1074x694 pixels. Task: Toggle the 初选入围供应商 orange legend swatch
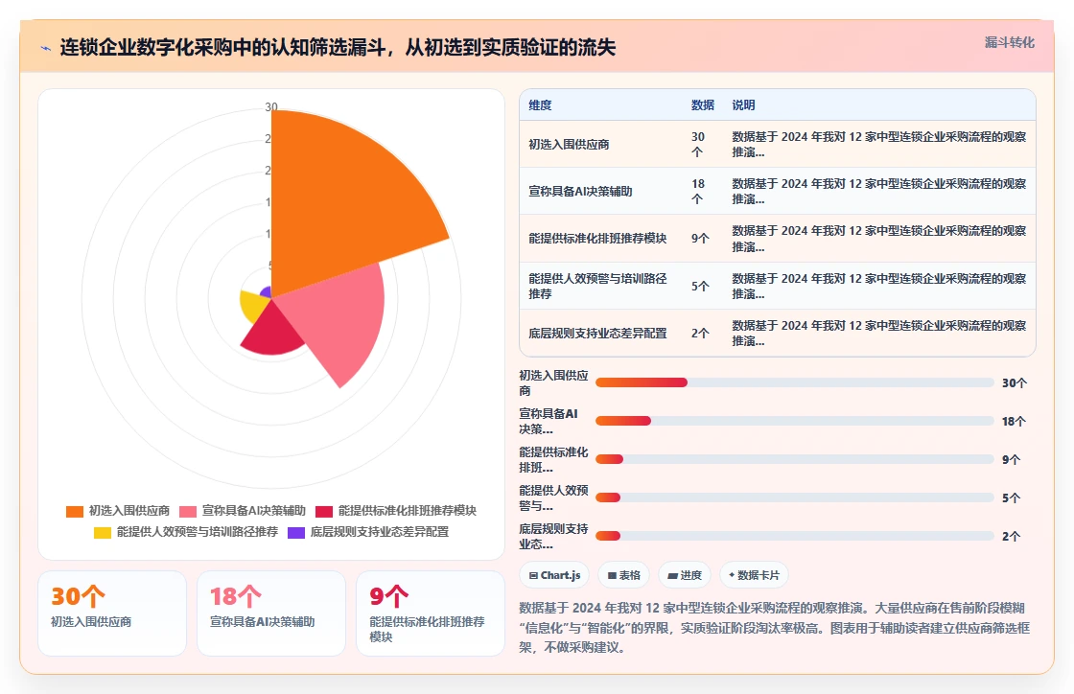click(75, 511)
